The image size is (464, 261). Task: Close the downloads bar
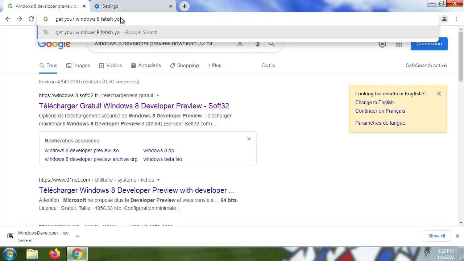457,236
